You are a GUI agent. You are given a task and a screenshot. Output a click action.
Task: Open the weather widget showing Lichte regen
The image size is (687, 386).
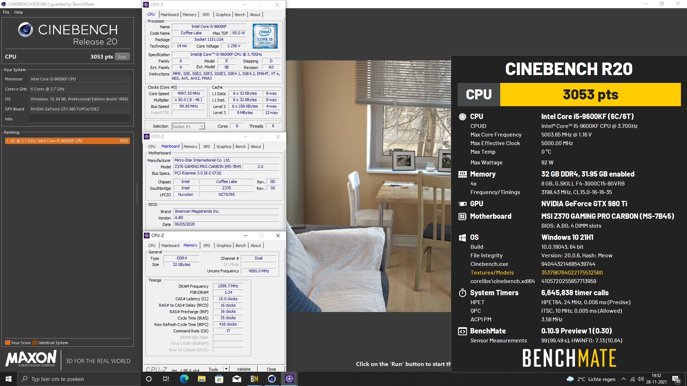[x=591, y=379]
